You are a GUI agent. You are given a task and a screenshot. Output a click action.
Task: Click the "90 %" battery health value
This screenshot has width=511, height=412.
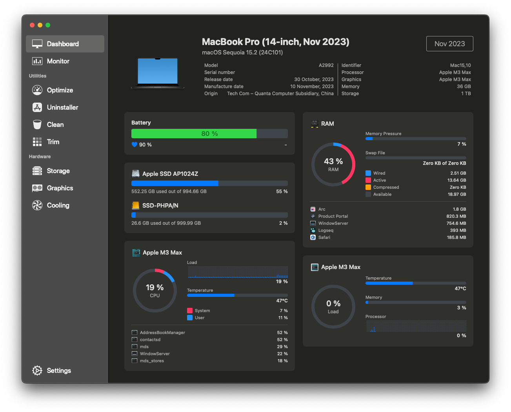pyautogui.click(x=145, y=145)
